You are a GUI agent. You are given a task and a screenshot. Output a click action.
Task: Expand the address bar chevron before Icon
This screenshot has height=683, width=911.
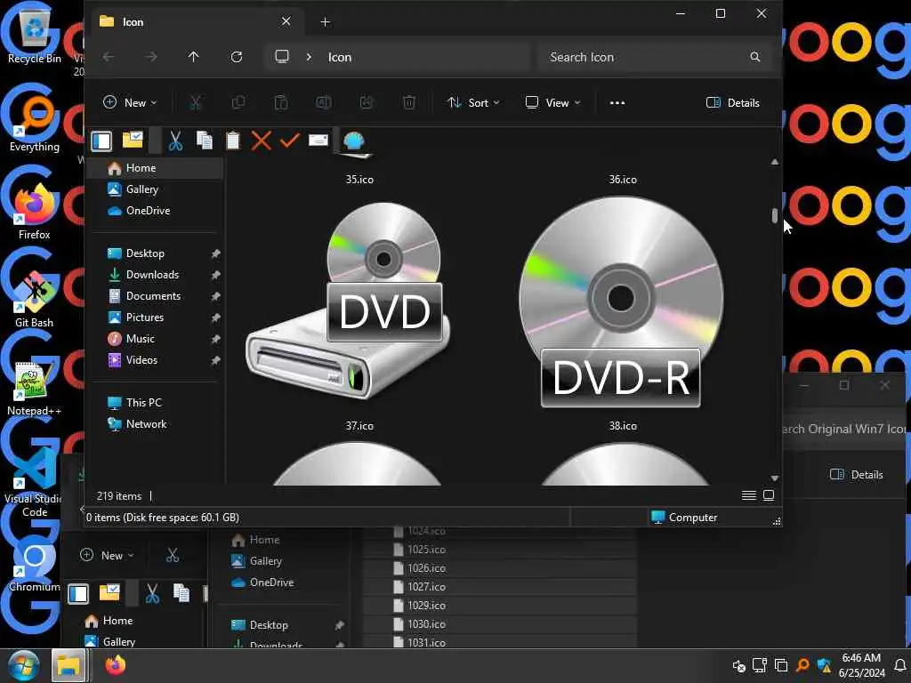click(x=309, y=57)
